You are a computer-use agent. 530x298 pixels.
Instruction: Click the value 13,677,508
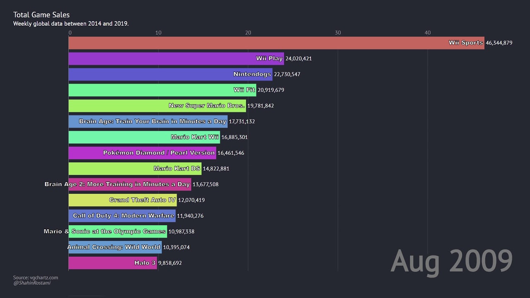(205, 184)
